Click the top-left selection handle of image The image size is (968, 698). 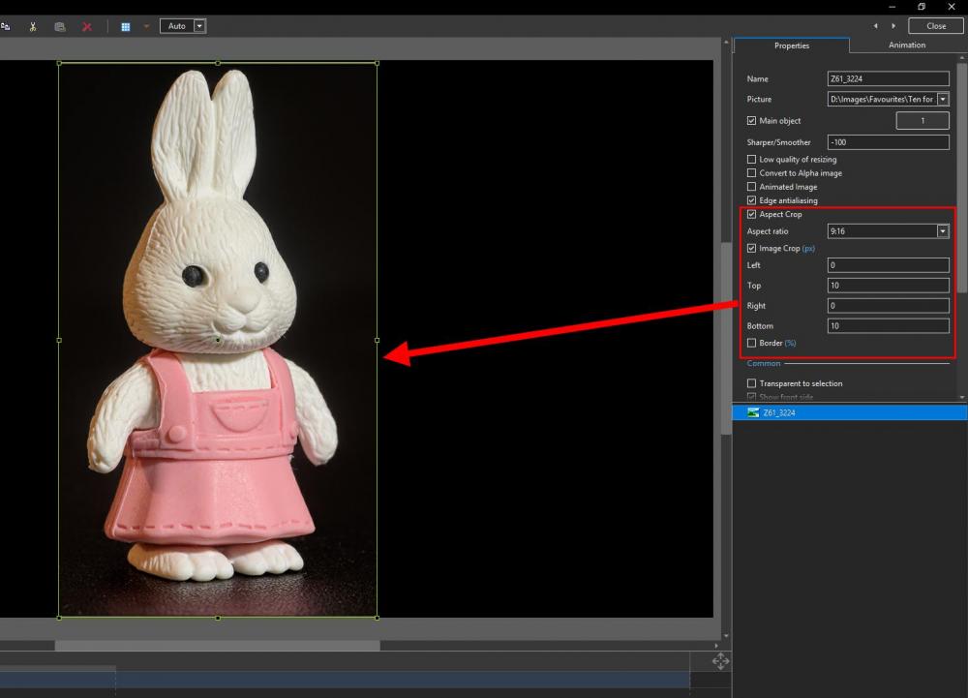pos(59,63)
